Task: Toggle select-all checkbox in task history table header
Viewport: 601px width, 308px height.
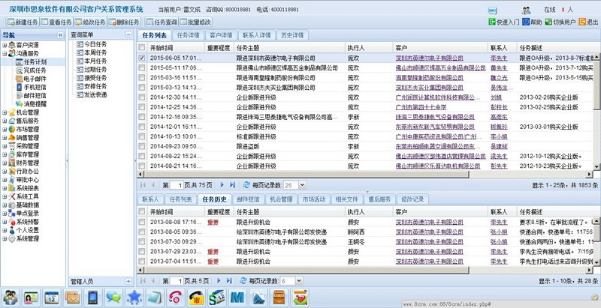Action: pos(142,211)
